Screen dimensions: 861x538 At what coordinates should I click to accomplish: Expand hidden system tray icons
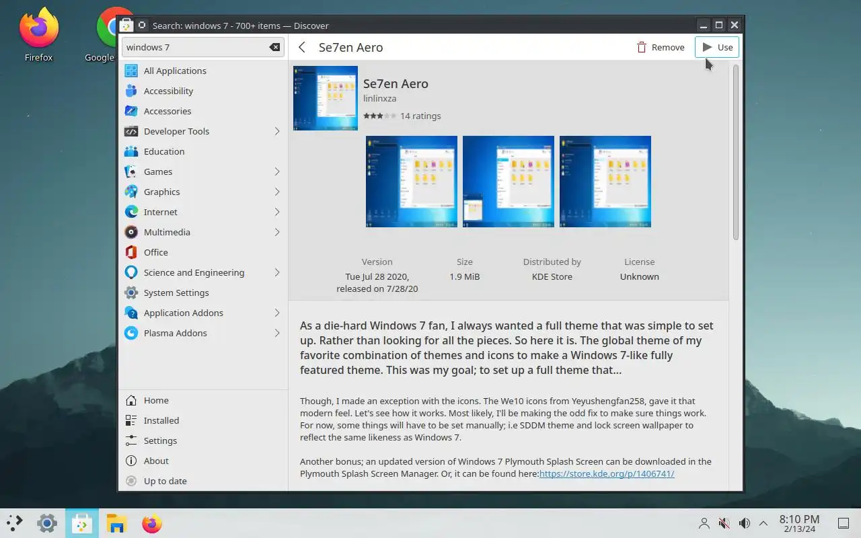[763, 523]
